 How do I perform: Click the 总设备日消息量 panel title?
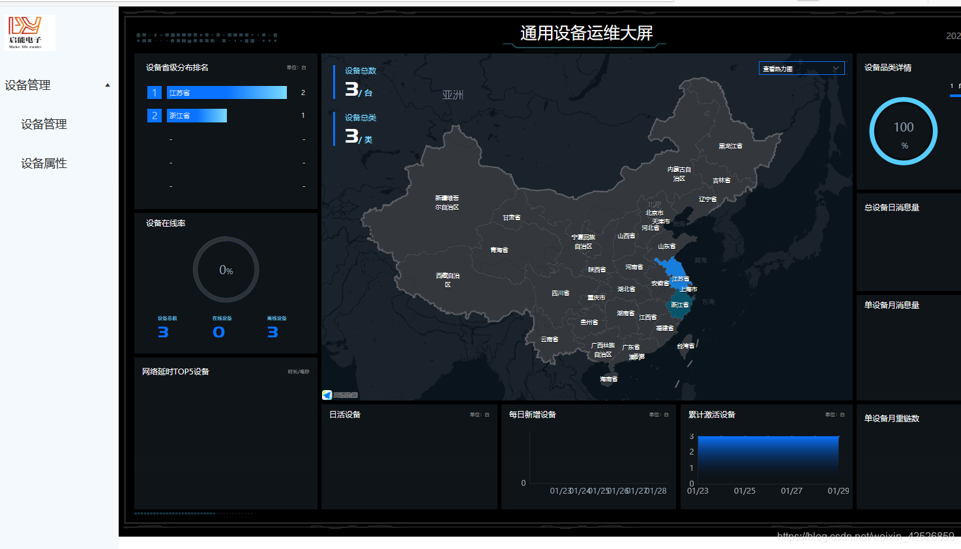point(892,208)
